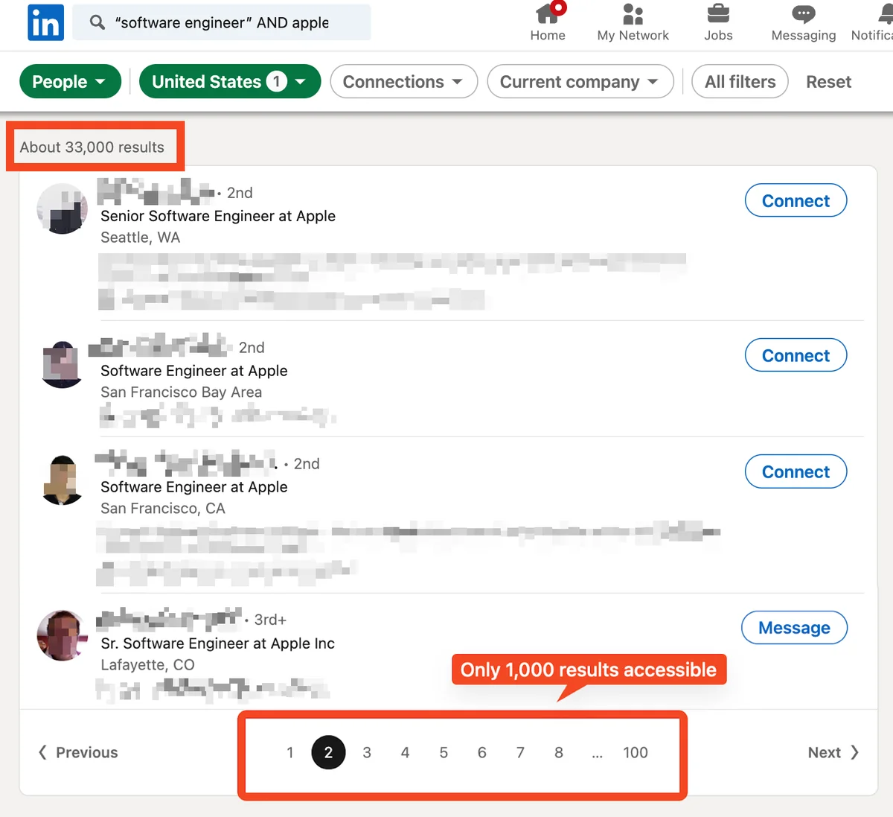Image resolution: width=893 pixels, height=817 pixels.
Task: Open profile photo of Lafayette, CO result
Action: point(63,635)
